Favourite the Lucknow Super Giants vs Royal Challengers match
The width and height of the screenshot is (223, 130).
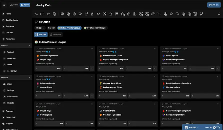point(155,49)
